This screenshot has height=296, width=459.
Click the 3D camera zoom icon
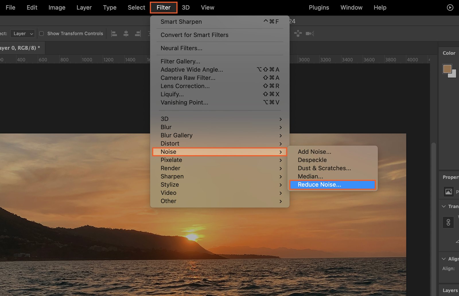pos(310,33)
